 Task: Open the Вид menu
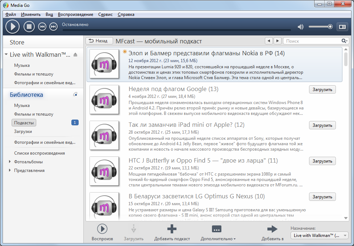click(x=49, y=14)
